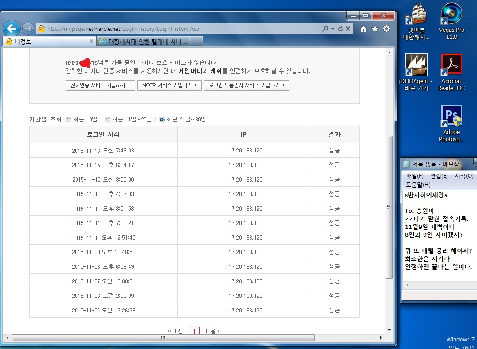Viewport: 477px width, 349px height.
Task: Open the browser tools gear icon
Action: pyautogui.click(x=386, y=29)
